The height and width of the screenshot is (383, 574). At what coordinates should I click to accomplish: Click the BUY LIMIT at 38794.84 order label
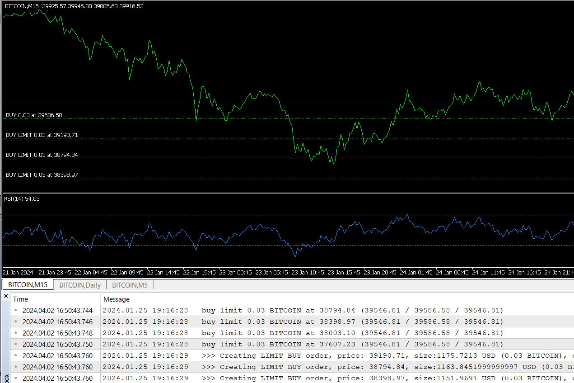point(42,155)
